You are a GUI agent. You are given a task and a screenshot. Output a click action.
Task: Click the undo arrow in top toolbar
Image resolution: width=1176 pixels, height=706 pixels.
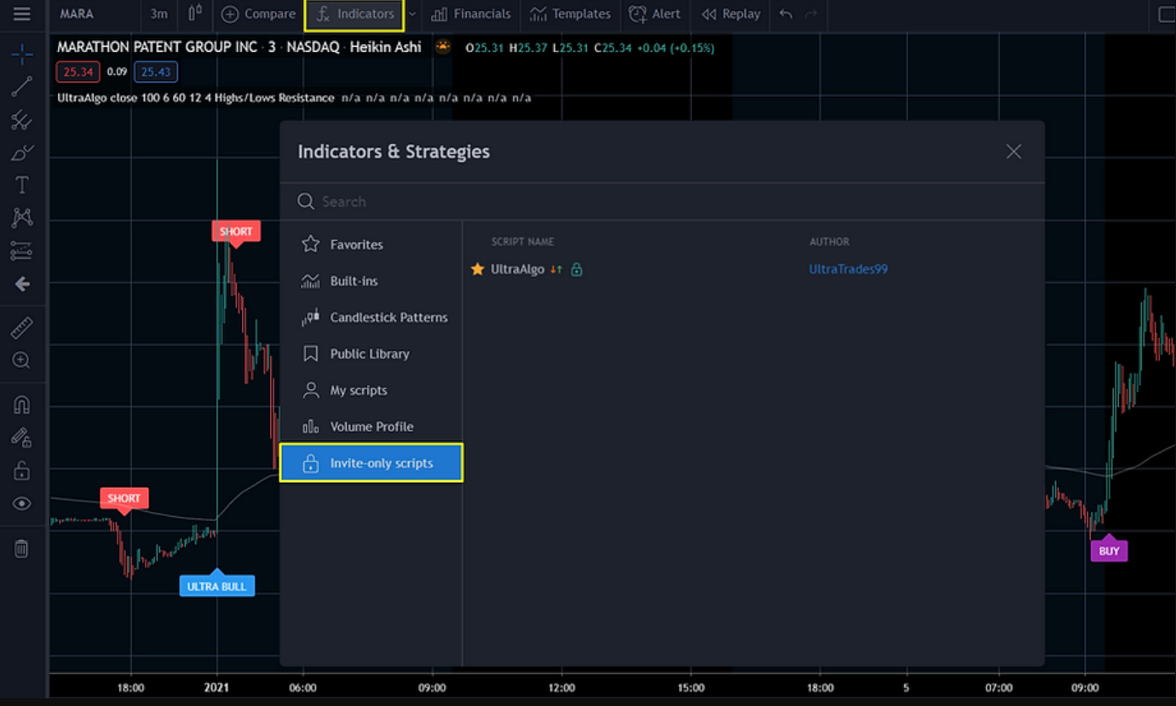pyautogui.click(x=786, y=14)
